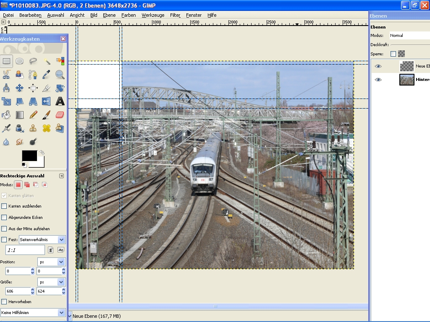Select the Foreground Select tool
This screenshot has width=430, height=322.
pos(19,75)
